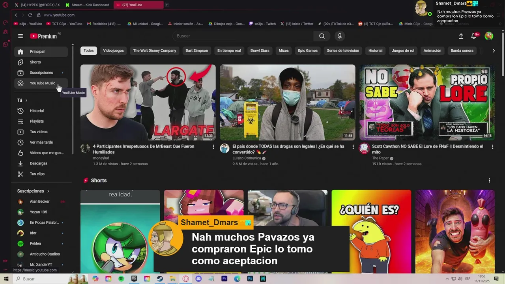Screen dimensions: 505x284
Task: Open Suscripciones in the sidebar
Action: [x=41, y=73]
